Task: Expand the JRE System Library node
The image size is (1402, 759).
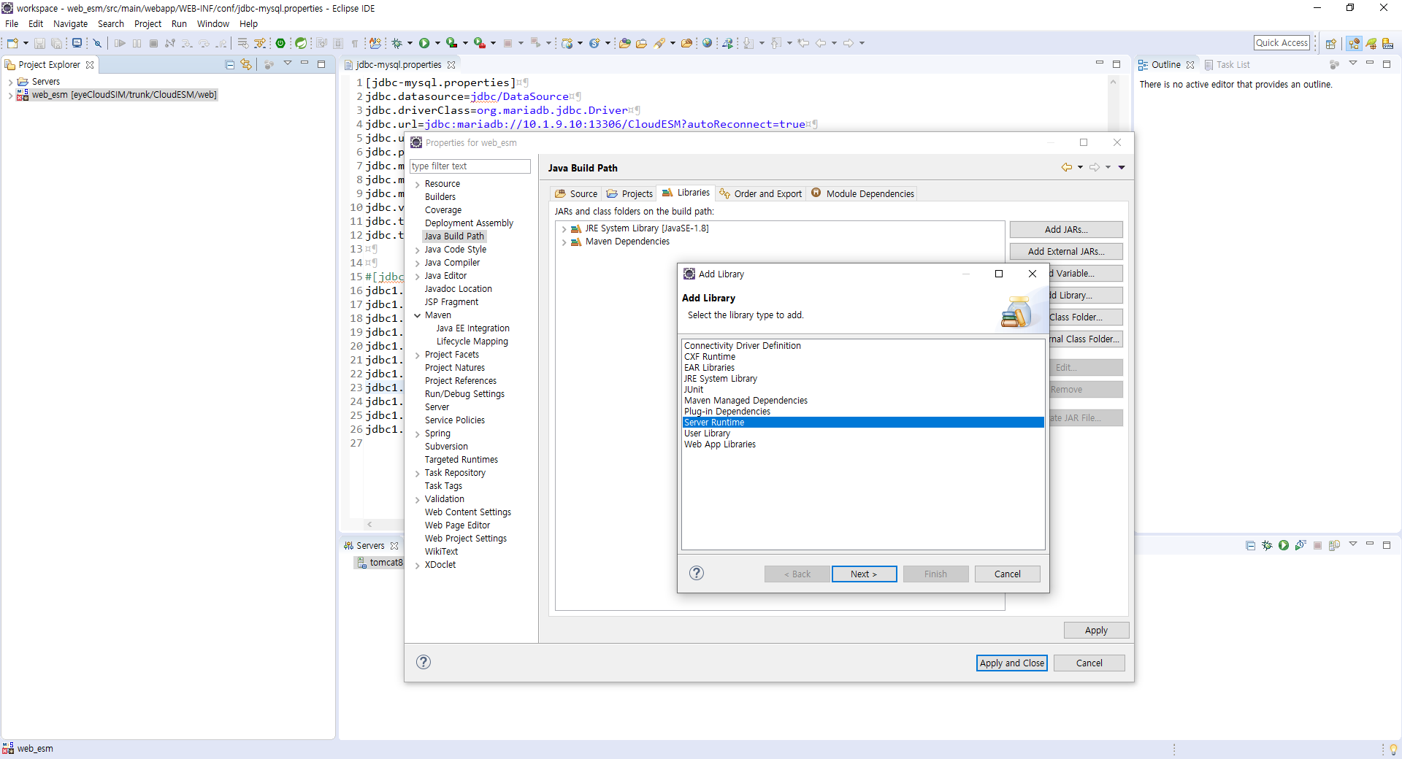Action: tap(564, 229)
